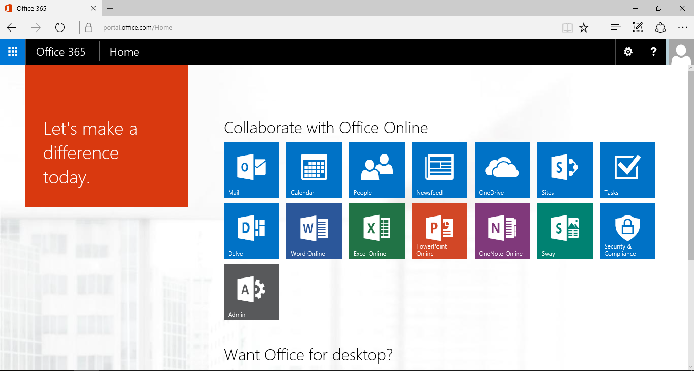Open the app launcher waffle menu
Image resolution: width=694 pixels, height=371 pixels.
pos(13,52)
